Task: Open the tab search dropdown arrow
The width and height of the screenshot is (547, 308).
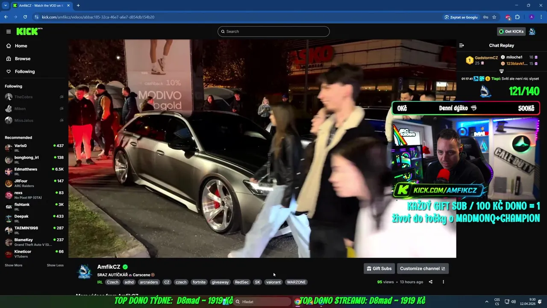Action: click(6, 6)
